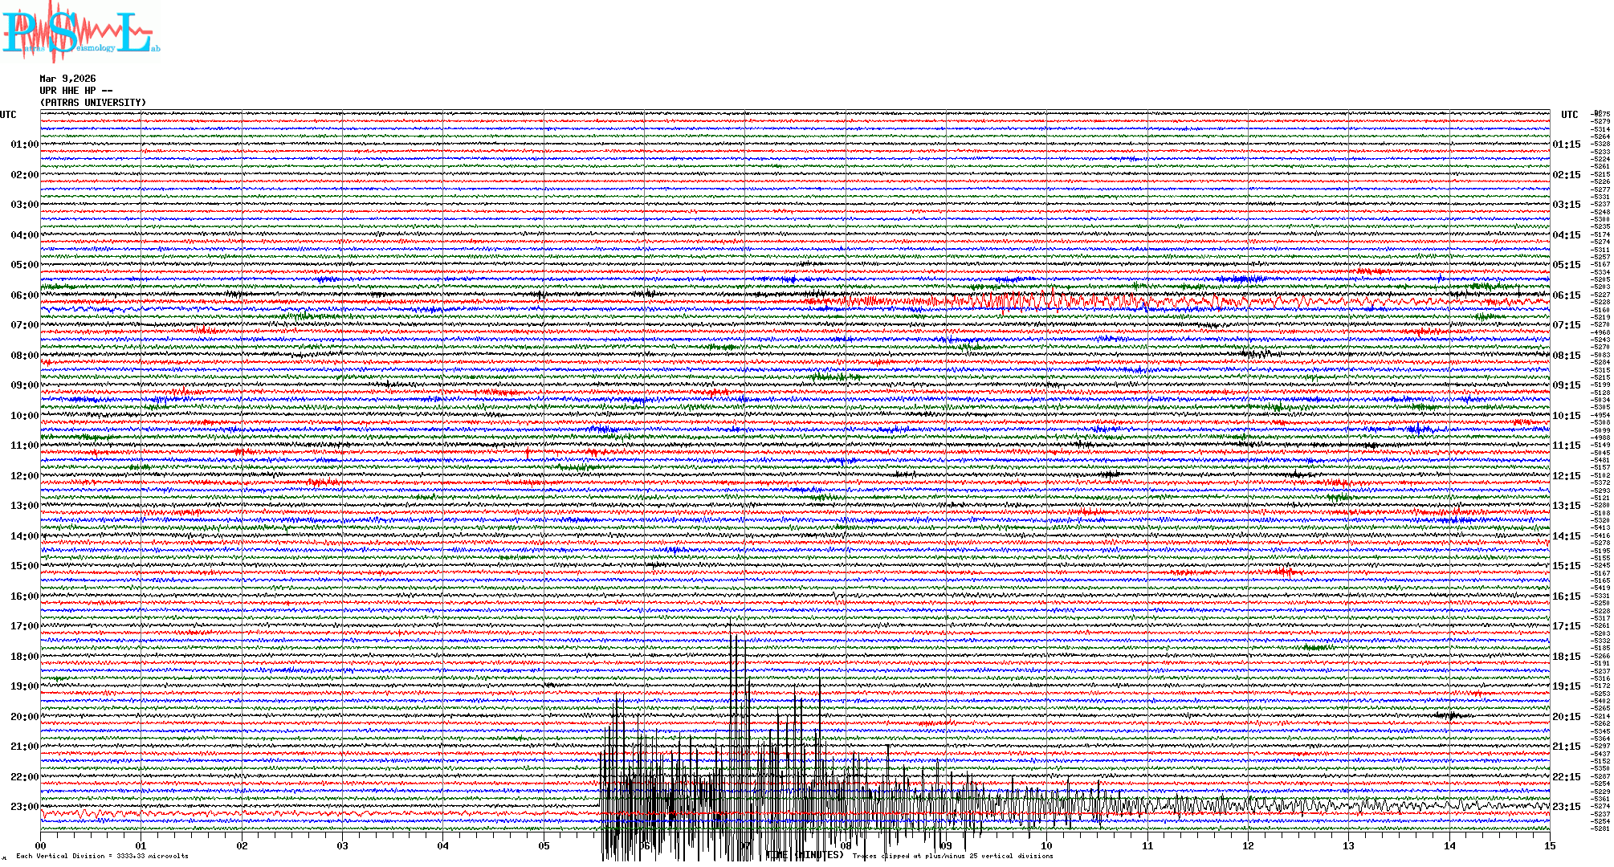The height and width of the screenshot is (867, 1614).
Task: Click the 23:15 time label on right
Action: click(x=1566, y=807)
